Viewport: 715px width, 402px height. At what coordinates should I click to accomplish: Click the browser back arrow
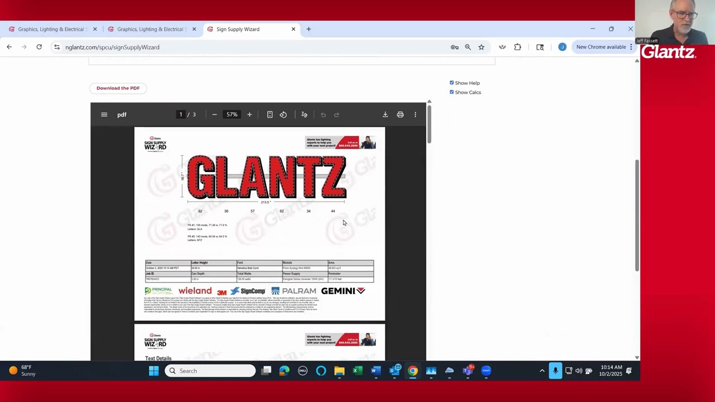[x=9, y=47]
